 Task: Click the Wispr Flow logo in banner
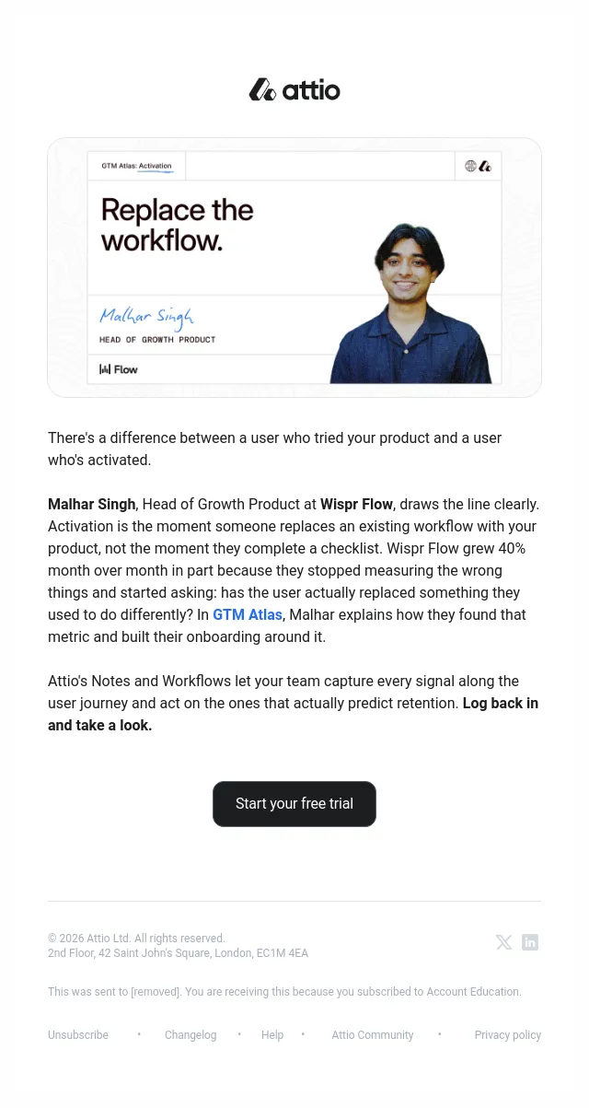point(119,369)
